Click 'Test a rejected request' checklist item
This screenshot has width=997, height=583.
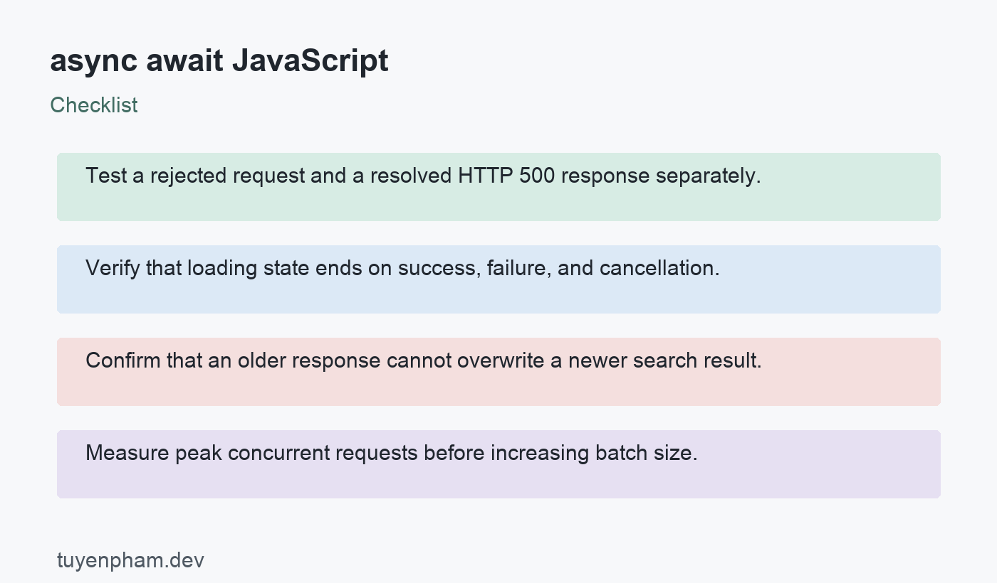pos(499,187)
